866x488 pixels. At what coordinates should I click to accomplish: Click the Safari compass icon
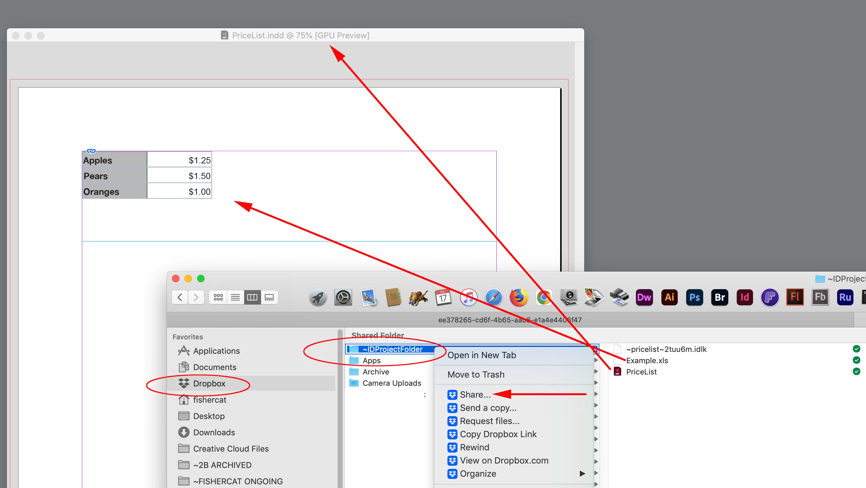494,297
